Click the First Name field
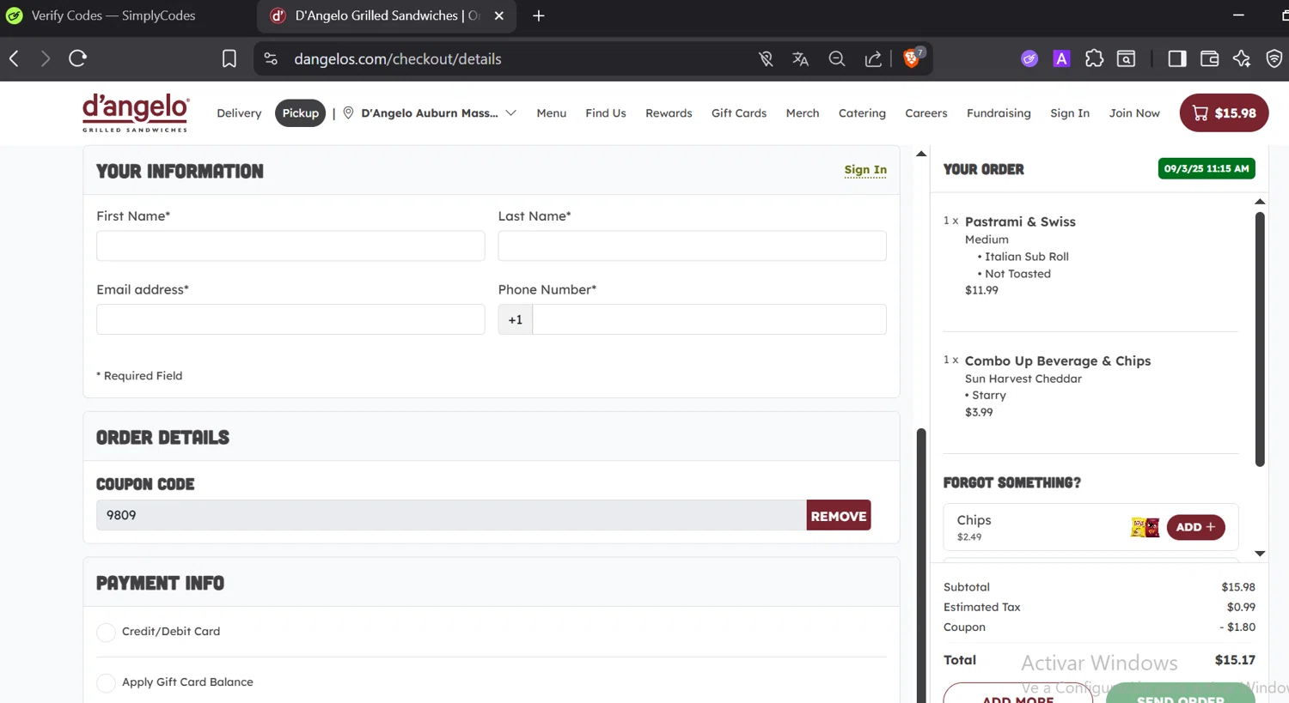The width and height of the screenshot is (1289, 703). (x=290, y=245)
